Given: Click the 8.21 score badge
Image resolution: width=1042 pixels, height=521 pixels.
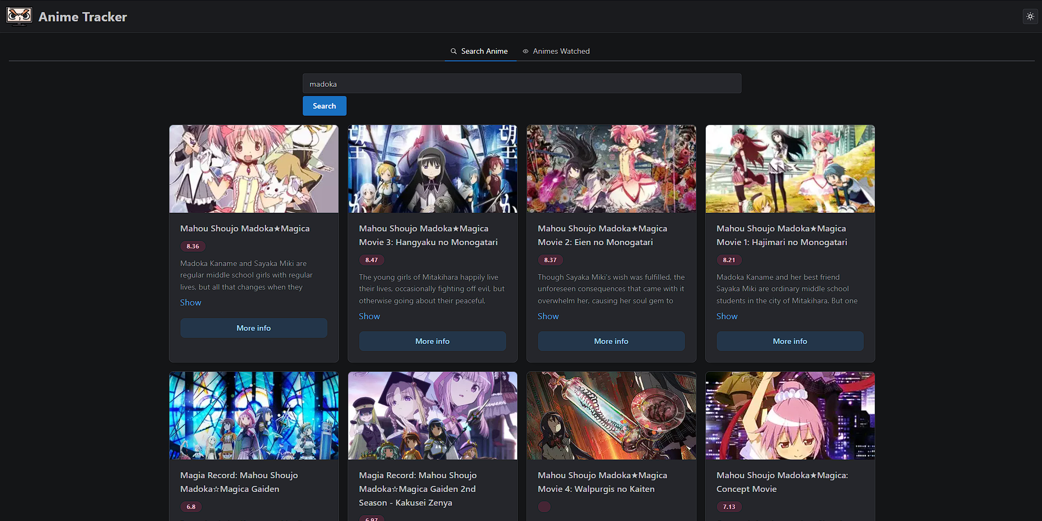Looking at the screenshot, I should (729, 260).
